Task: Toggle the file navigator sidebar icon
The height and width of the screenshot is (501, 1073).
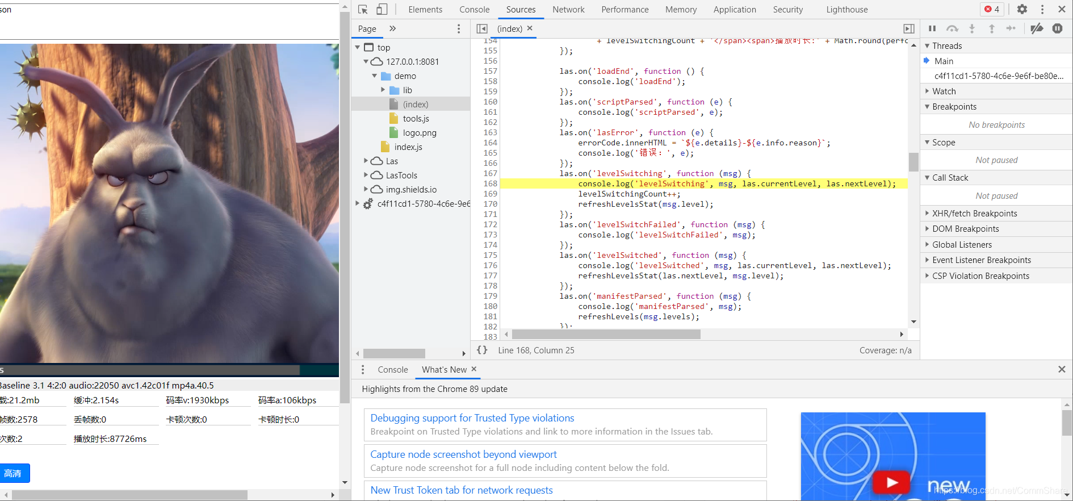Action: pos(482,28)
